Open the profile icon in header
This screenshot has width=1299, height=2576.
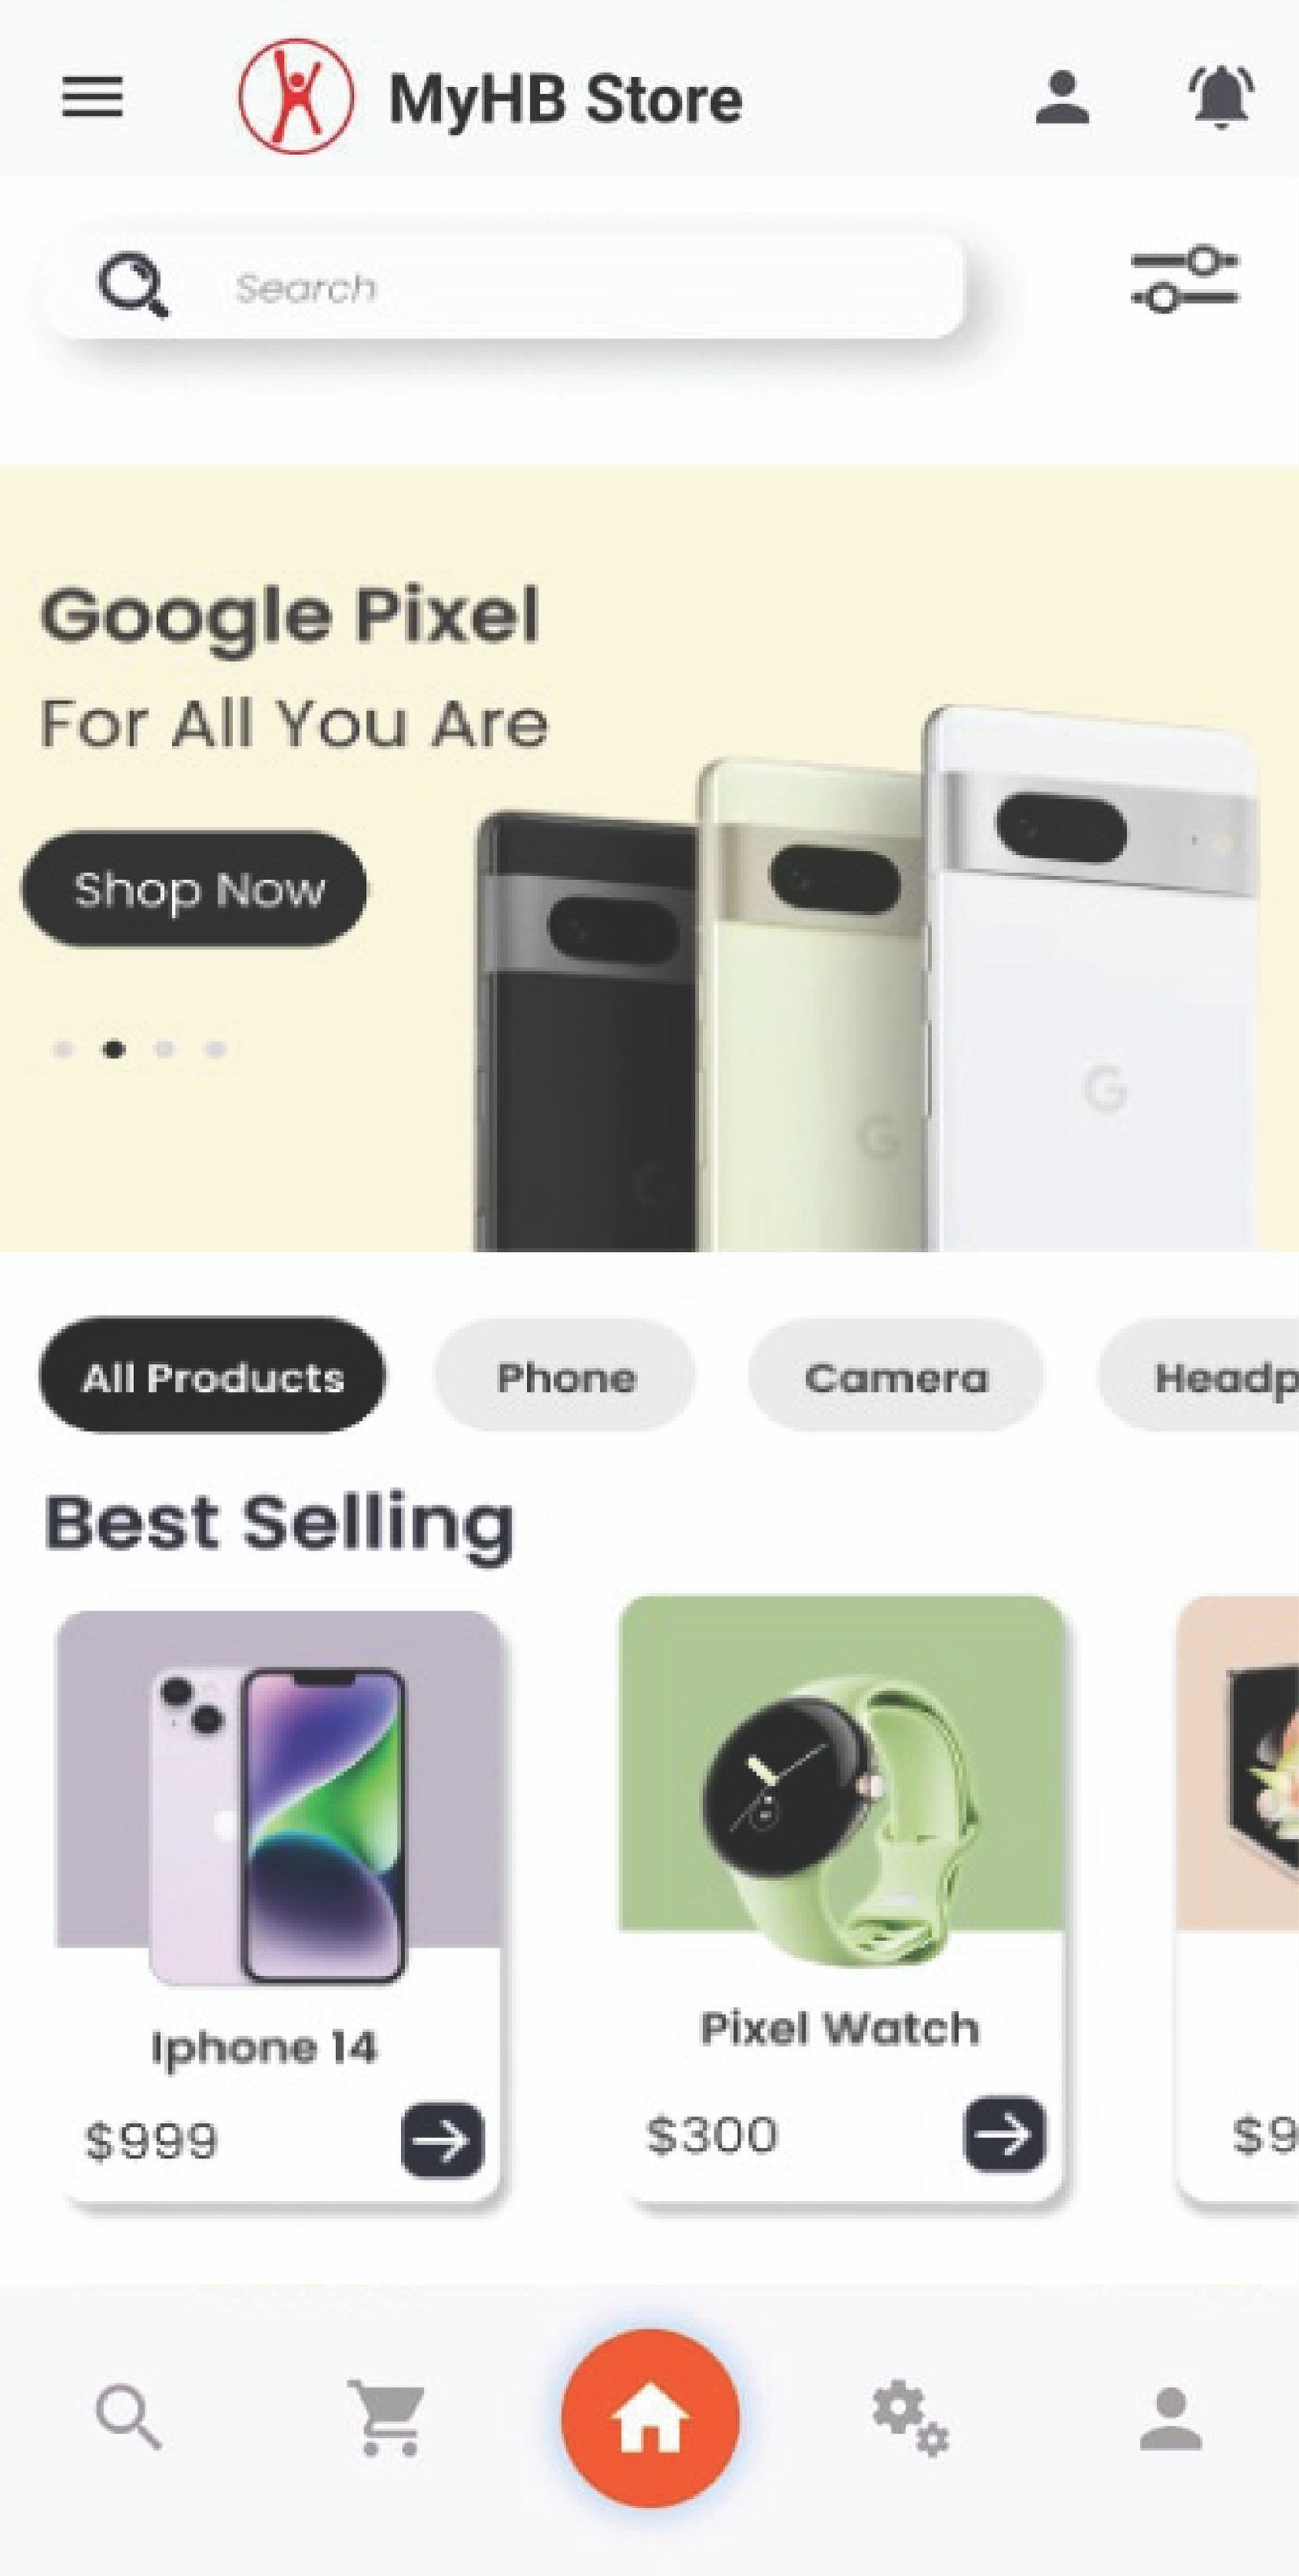[1062, 97]
